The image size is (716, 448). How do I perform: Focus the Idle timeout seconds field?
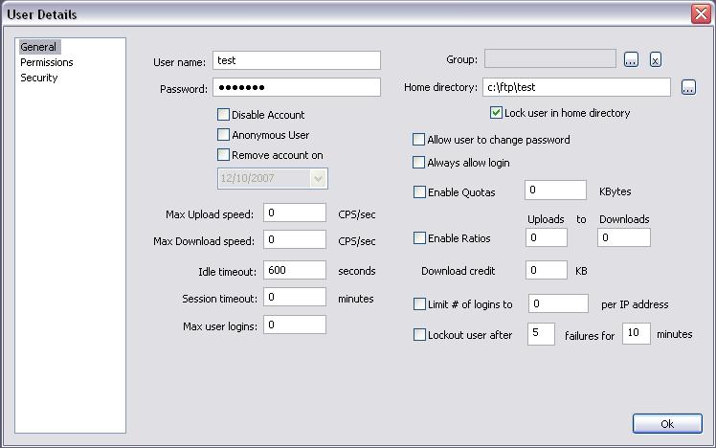pos(295,271)
